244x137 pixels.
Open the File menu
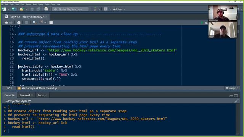pyautogui.click(x=2, y=4)
